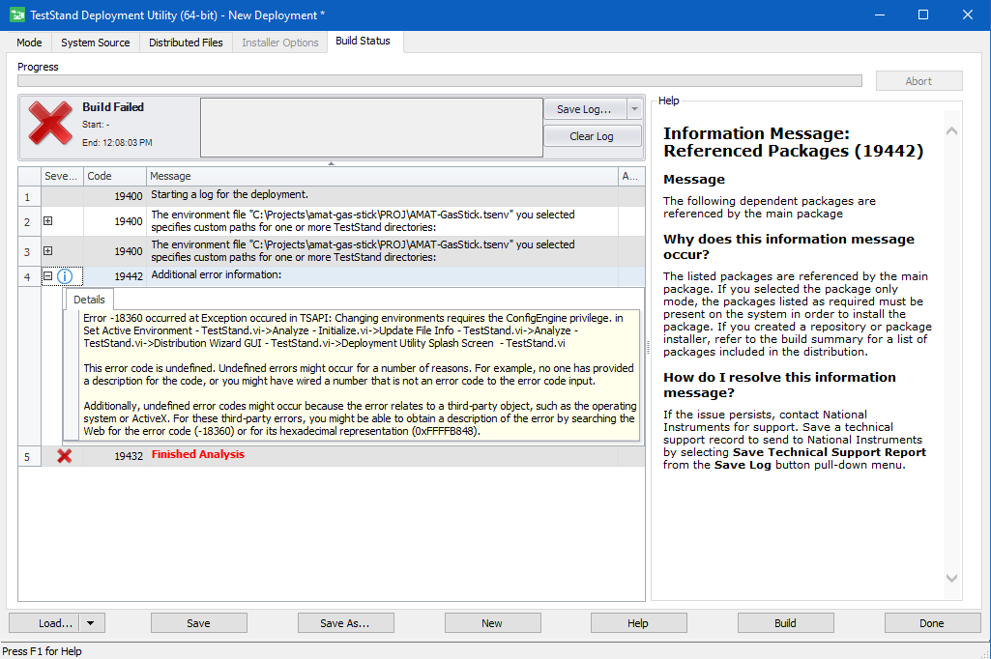Viewport: 991px width, 659px height.
Task: Click the Load... button
Action: [45, 623]
